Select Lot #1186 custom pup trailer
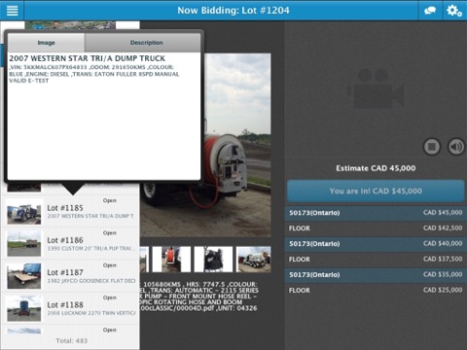Image resolution: width=467 pixels, height=350 pixels. (x=70, y=243)
